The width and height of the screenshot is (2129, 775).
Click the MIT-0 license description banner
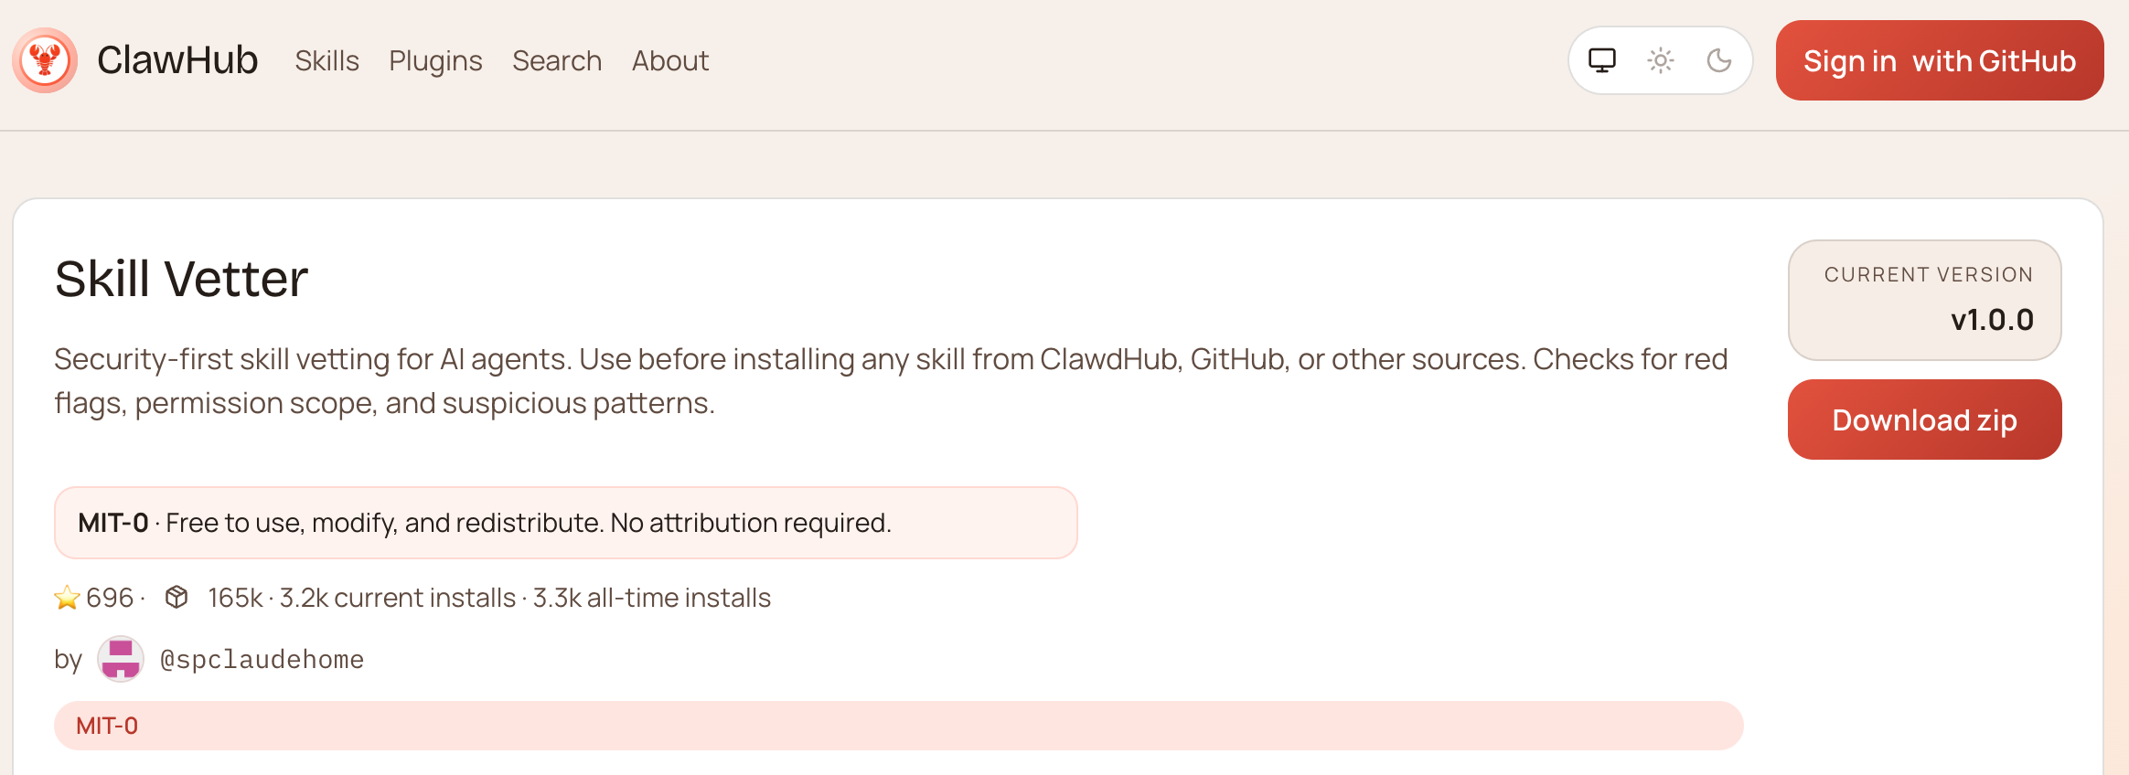coord(566,523)
